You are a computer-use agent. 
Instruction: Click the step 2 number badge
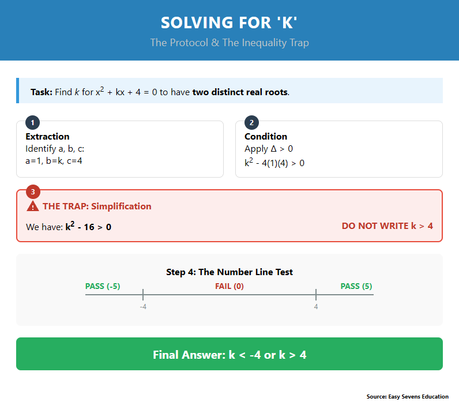pyautogui.click(x=251, y=122)
